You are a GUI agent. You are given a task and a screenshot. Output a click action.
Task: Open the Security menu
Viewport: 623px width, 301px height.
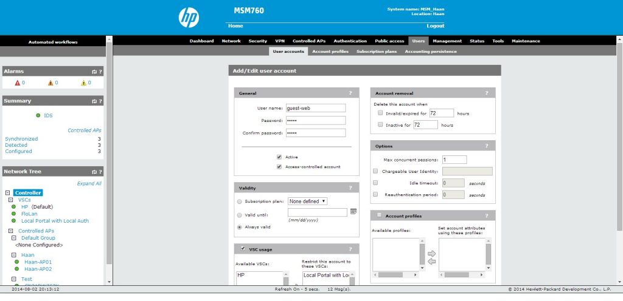pyautogui.click(x=258, y=41)
